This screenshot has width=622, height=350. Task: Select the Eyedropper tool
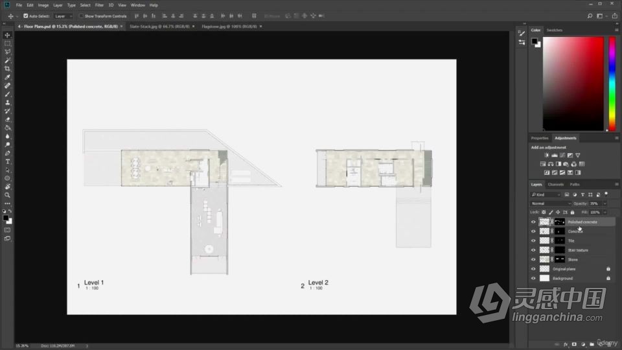[x=7, y=77]
